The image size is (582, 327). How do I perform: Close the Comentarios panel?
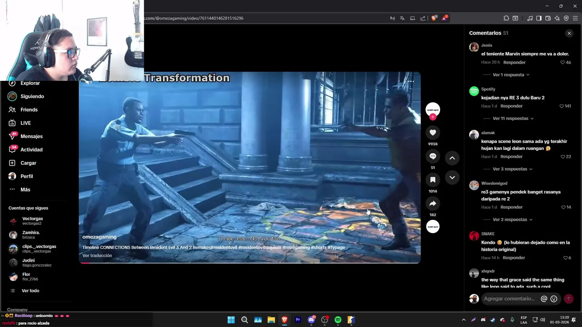(x=569, y=33)
